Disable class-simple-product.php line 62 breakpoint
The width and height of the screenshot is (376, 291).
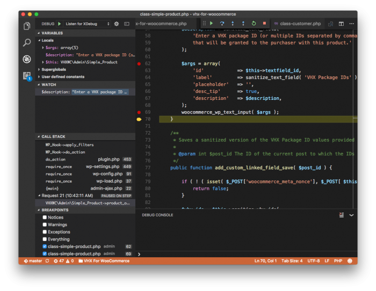point(45,246)
